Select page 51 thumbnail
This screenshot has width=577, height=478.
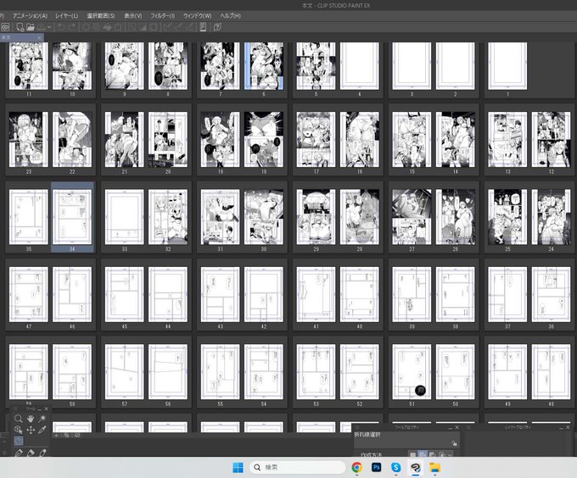(412, 372)
